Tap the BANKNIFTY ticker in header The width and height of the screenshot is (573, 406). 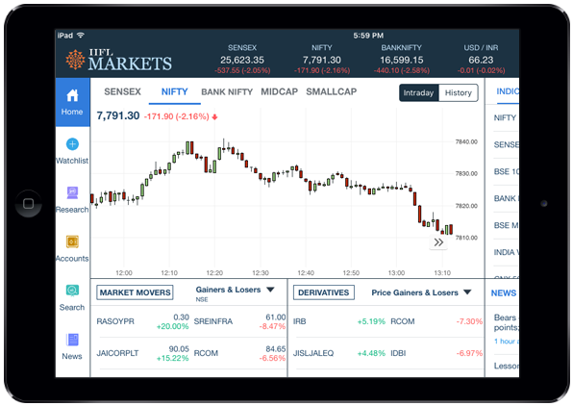point(401,59)
